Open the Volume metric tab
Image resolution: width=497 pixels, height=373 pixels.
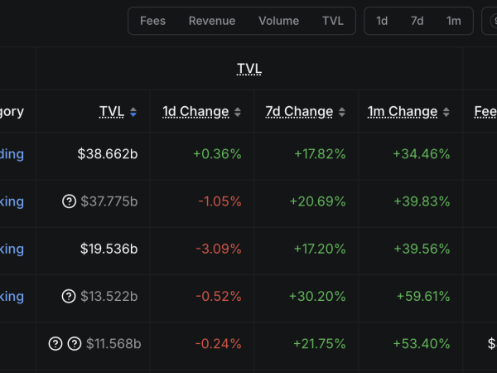click(x=279, y=21)
